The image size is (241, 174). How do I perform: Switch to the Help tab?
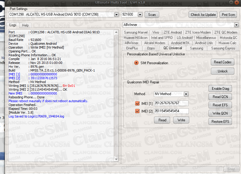tap(25, 25)
